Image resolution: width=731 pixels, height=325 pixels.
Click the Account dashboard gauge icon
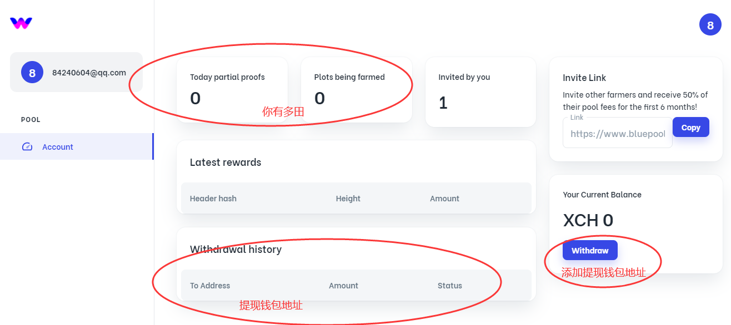[27, 147]
